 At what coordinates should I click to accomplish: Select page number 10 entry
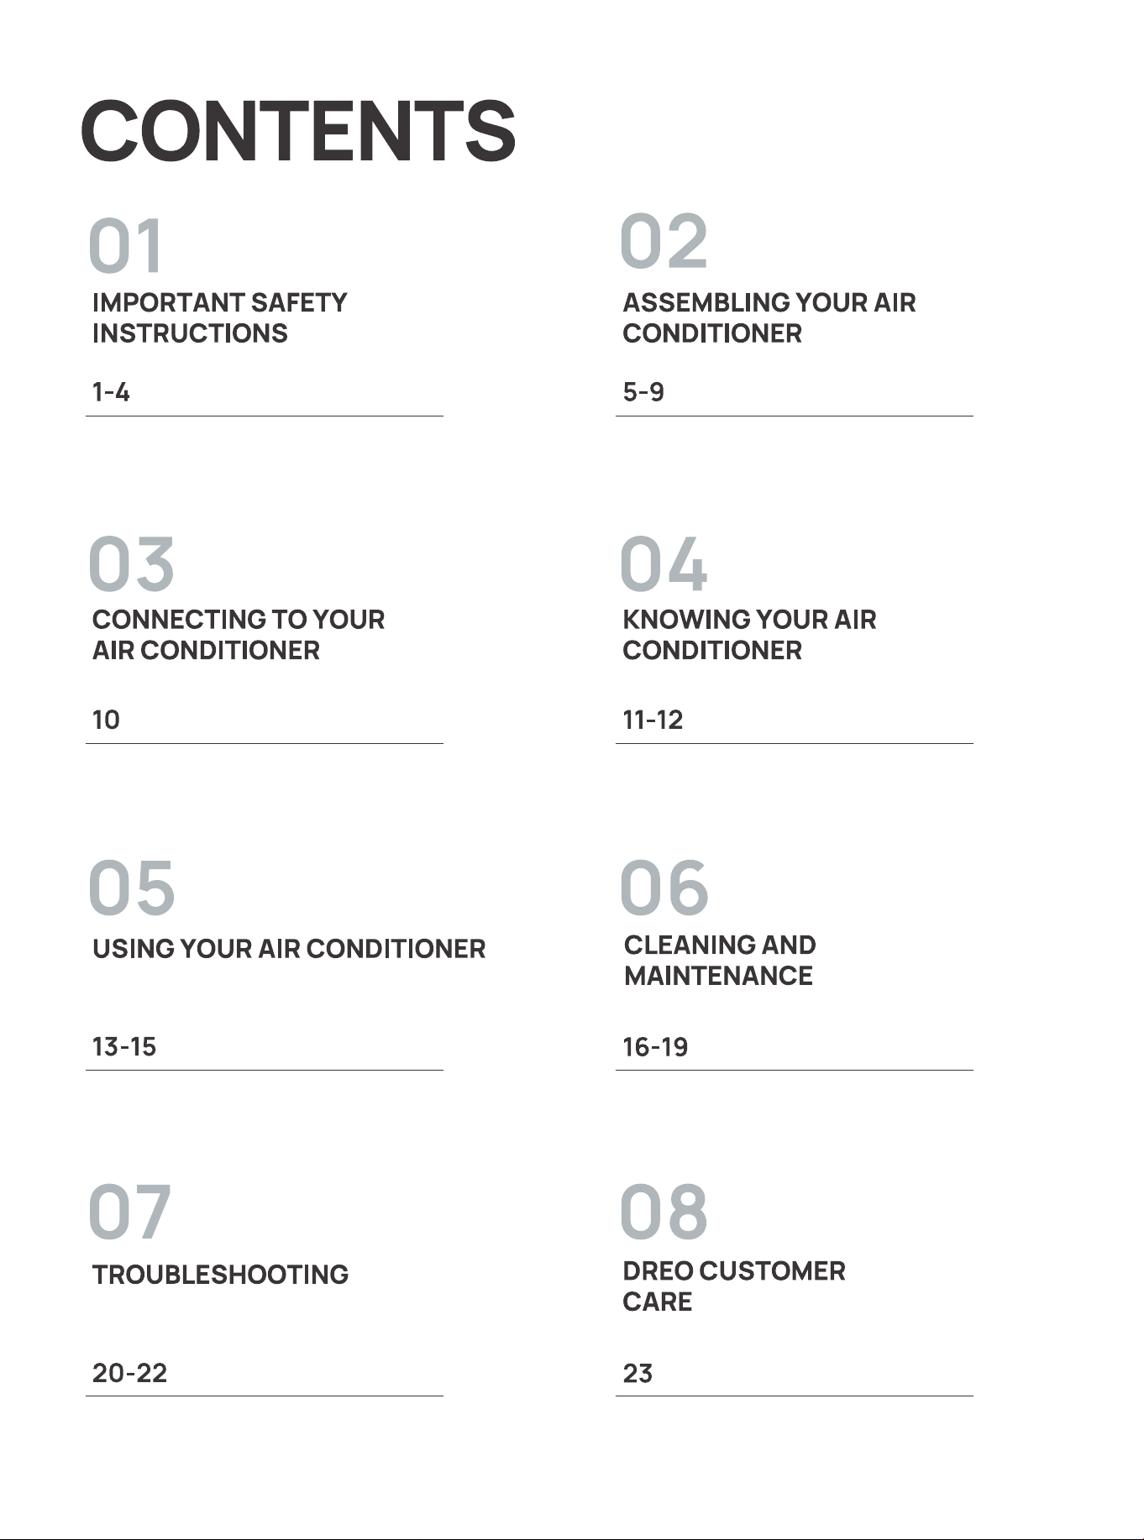coord(106,720)
